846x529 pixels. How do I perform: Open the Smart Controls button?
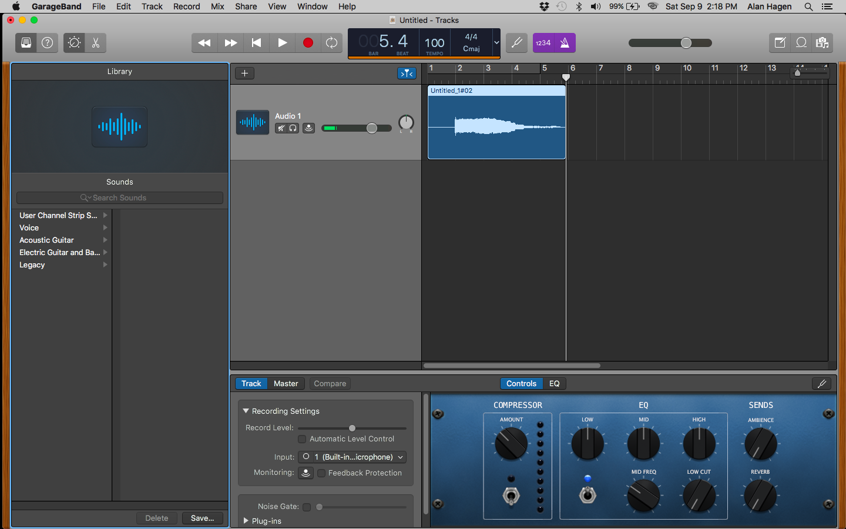(74, 43)
